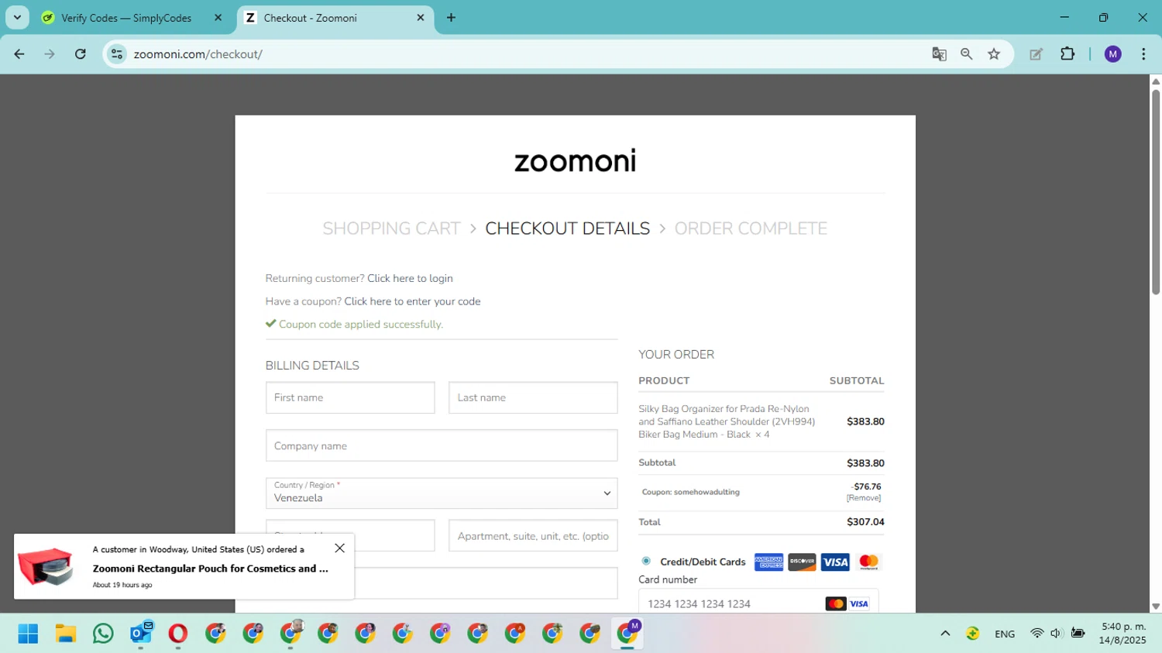
Task: Click the coupon discount -$76.76 value
Action: pos(867,486)
